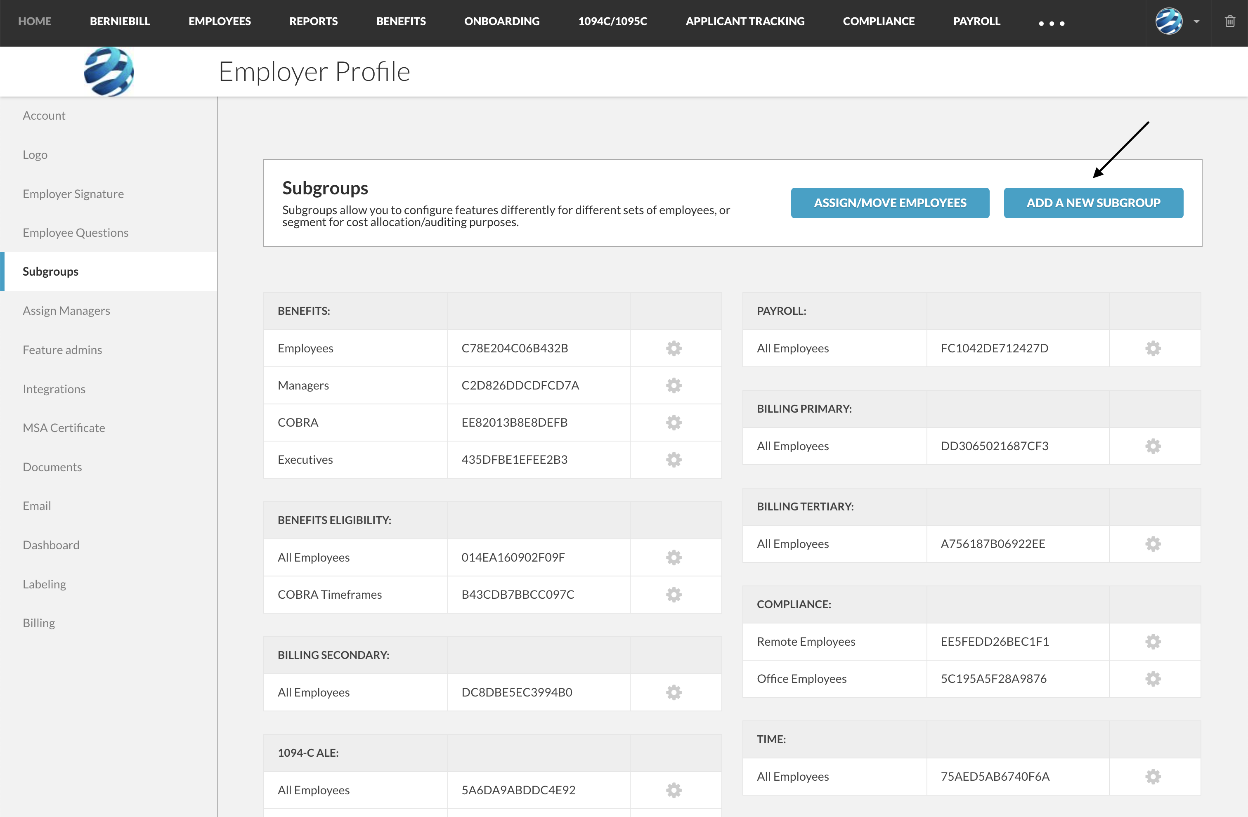Open more navigation items via three dots
Screen dimensions: 1248x817
coord(1052,23)
